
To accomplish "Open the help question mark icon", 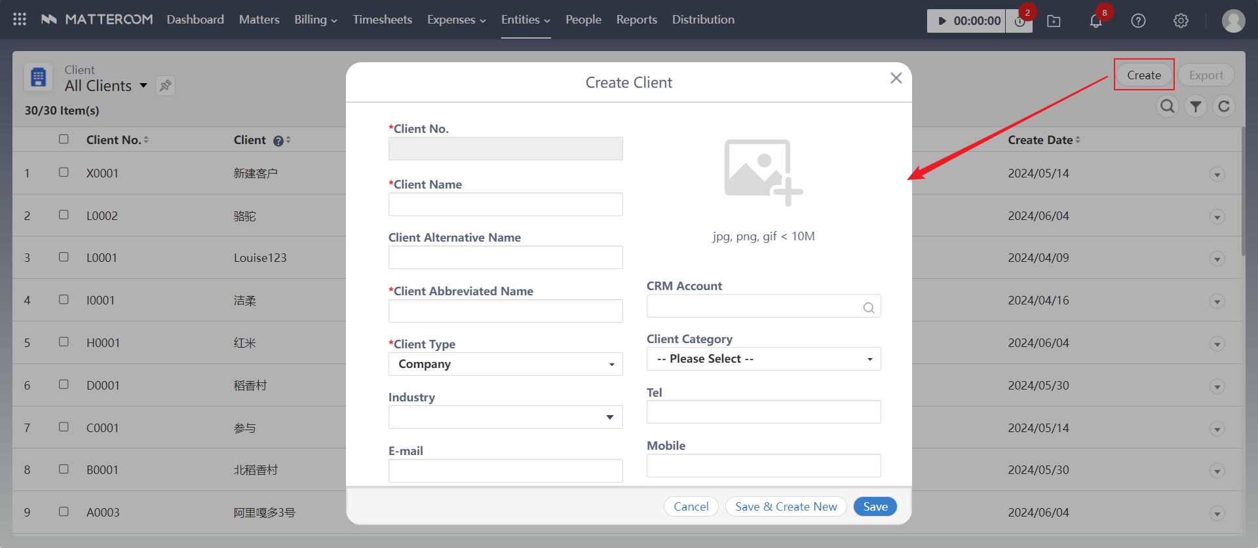I will [x=1138, y=21].
